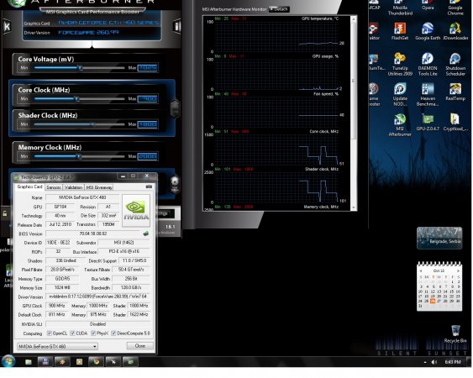
Task: Click the Core Voltage slider handle
Action: click(x=81, y=68)
